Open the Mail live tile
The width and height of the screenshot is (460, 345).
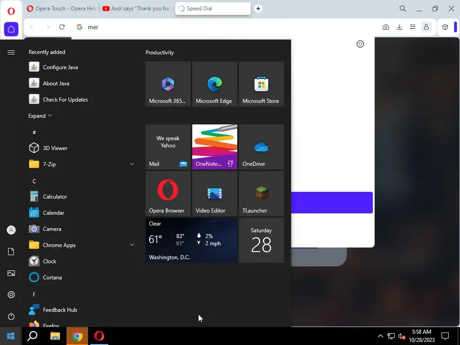coord(168,147)
